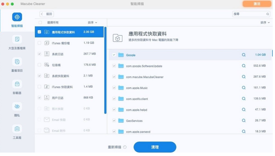Uncheck the 系統日誌 checkbox
The width and height of the screenshot is (275, 156).
coord(39,54)
